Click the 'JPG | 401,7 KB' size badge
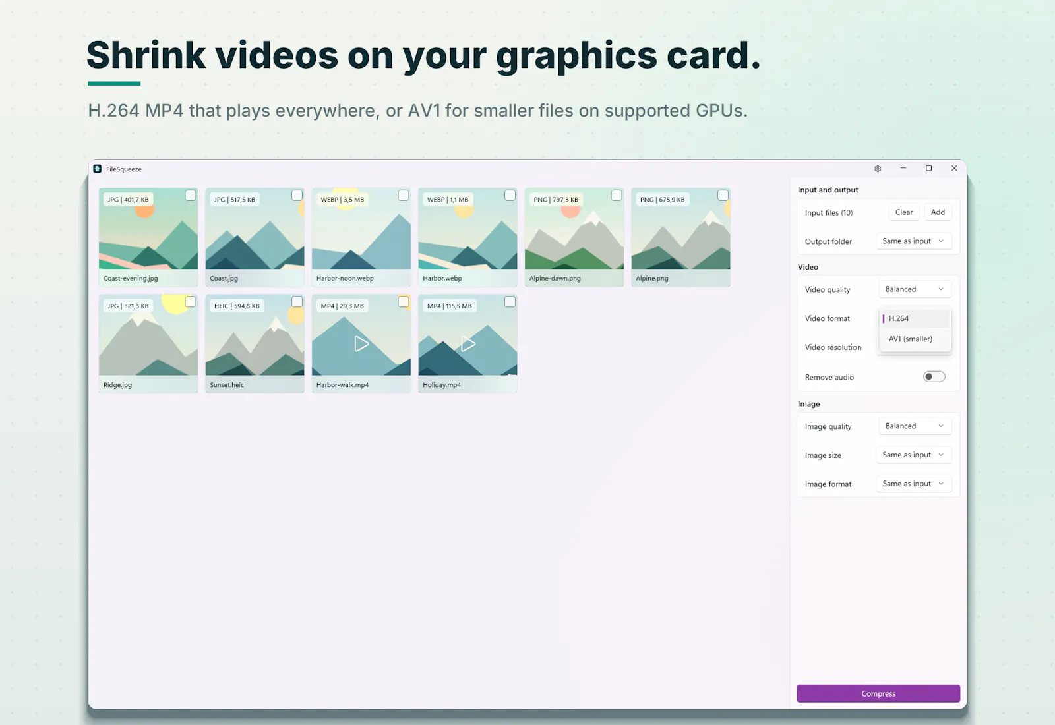The width and height of the screenshot is (1055, 725). pos(128,200)
